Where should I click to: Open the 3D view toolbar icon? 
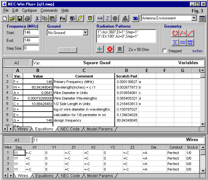136,18
